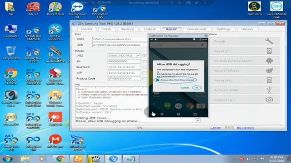This screenshot has height=163, width=291.
Task: Toggle the SN checkbox
Action: tap(145, 61)
